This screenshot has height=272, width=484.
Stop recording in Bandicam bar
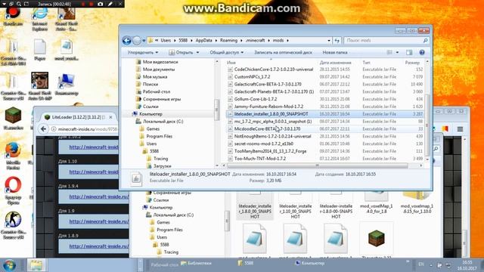pyautogui.click(x=91, y=4)
